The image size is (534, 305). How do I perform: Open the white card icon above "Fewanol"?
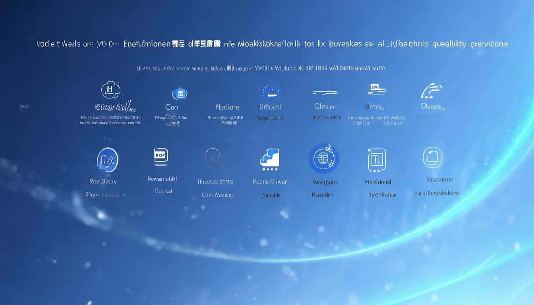161,156
